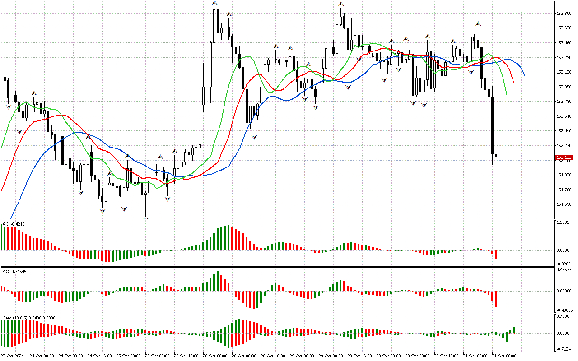578x361 pixels.
Task: Click 153.290 on the price axis
Action: pyautogui.click(x=564, y=58)
